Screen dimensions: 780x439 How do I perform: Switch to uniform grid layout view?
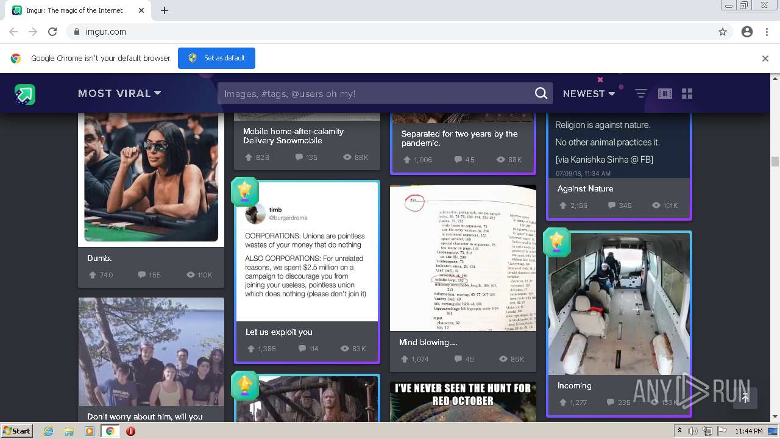pos(687,93)
